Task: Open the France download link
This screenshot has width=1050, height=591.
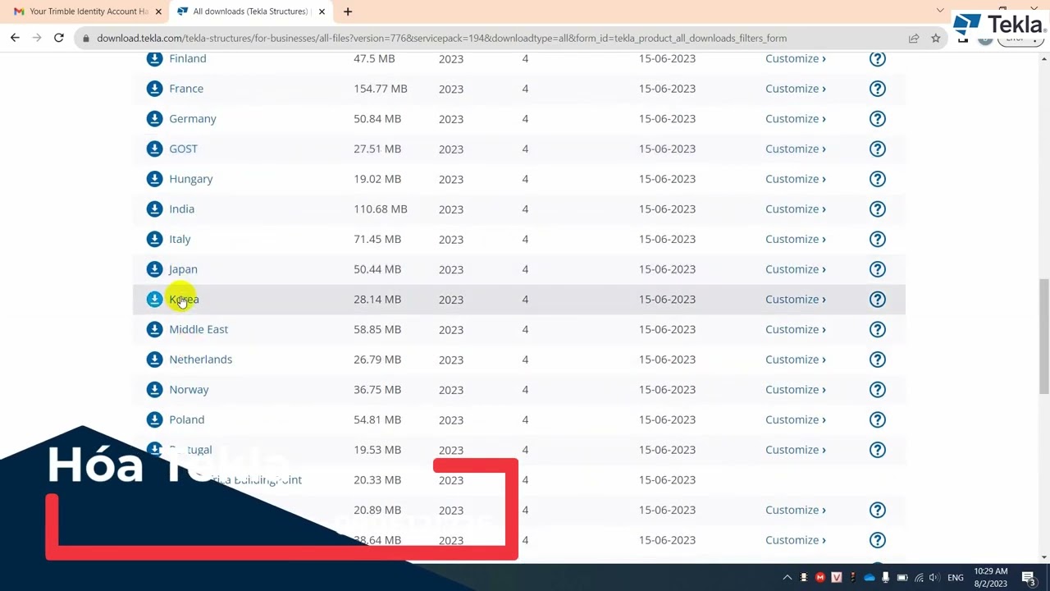Action: (x=186, y=89)
